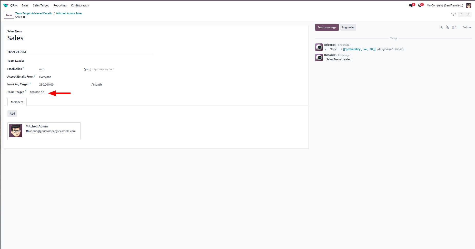
Task: Click the Accept Emails From help mark
Action: pos(35,76)
